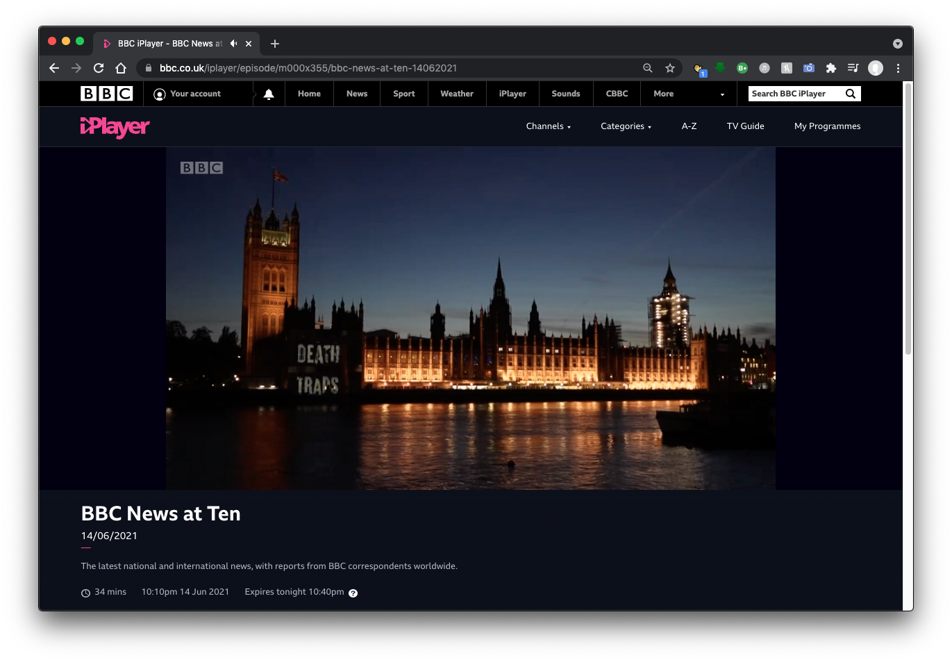Open the Weather nav item

pos(457,94)
